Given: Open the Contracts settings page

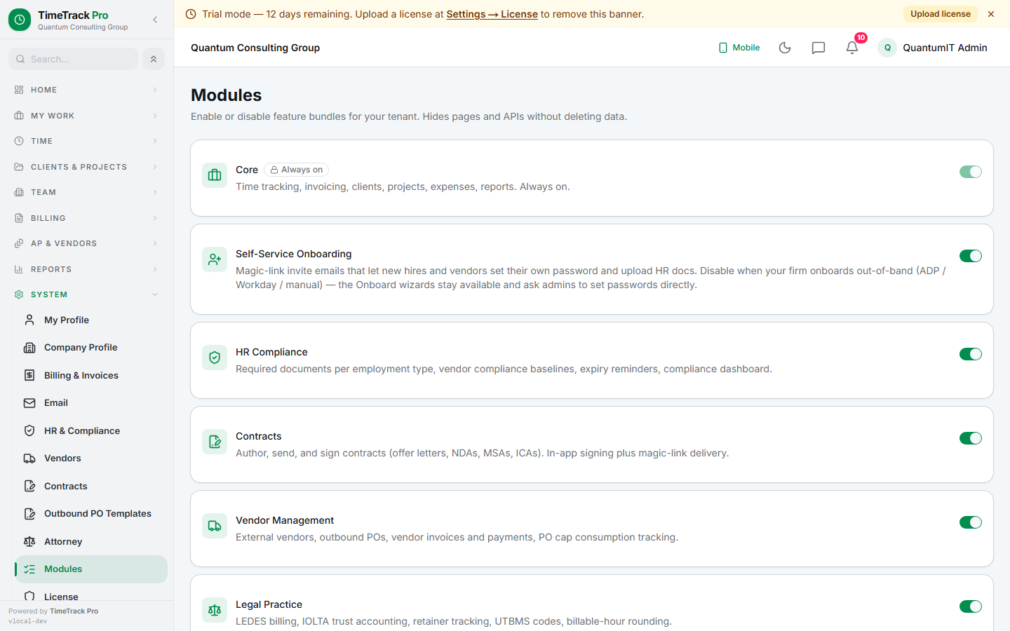Looking at the screenshot, I should coord(91,486).
